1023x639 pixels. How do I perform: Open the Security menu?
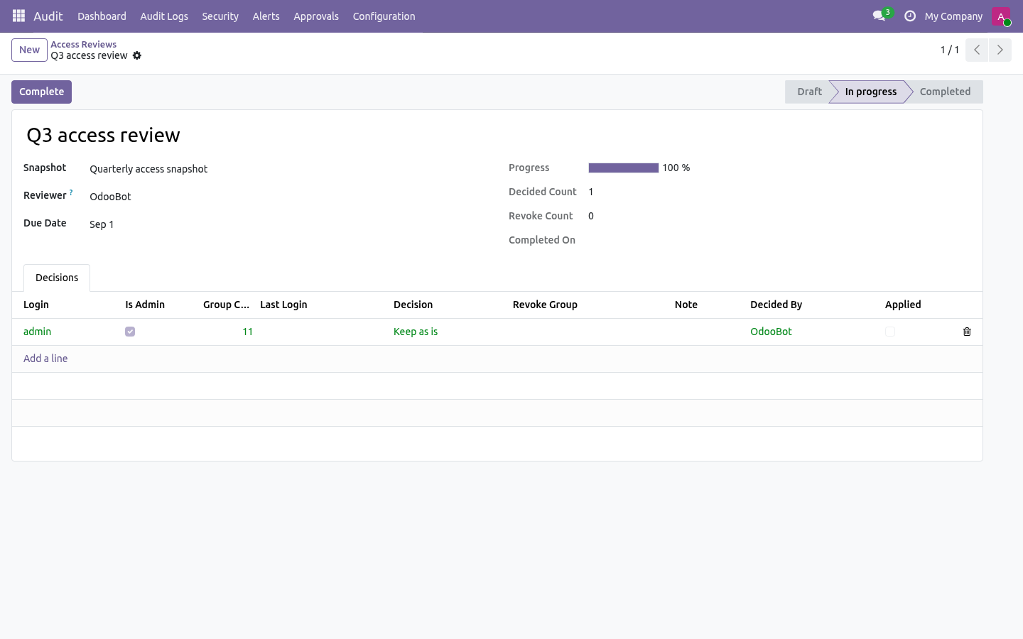(x=220, y=16)
